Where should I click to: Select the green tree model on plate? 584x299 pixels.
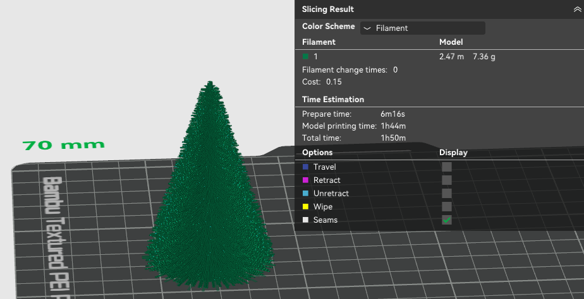click(x=209, y=194)
